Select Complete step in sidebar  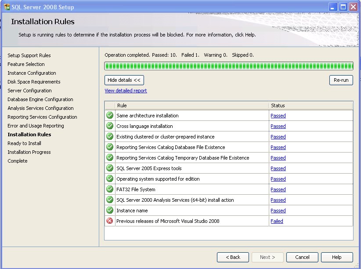tap(18, 161)
